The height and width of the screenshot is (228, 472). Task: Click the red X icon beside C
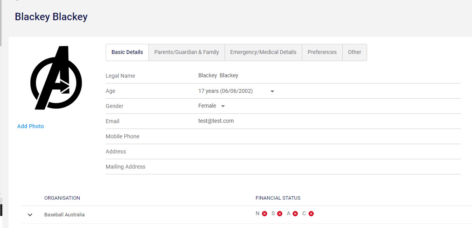(311, 214)
